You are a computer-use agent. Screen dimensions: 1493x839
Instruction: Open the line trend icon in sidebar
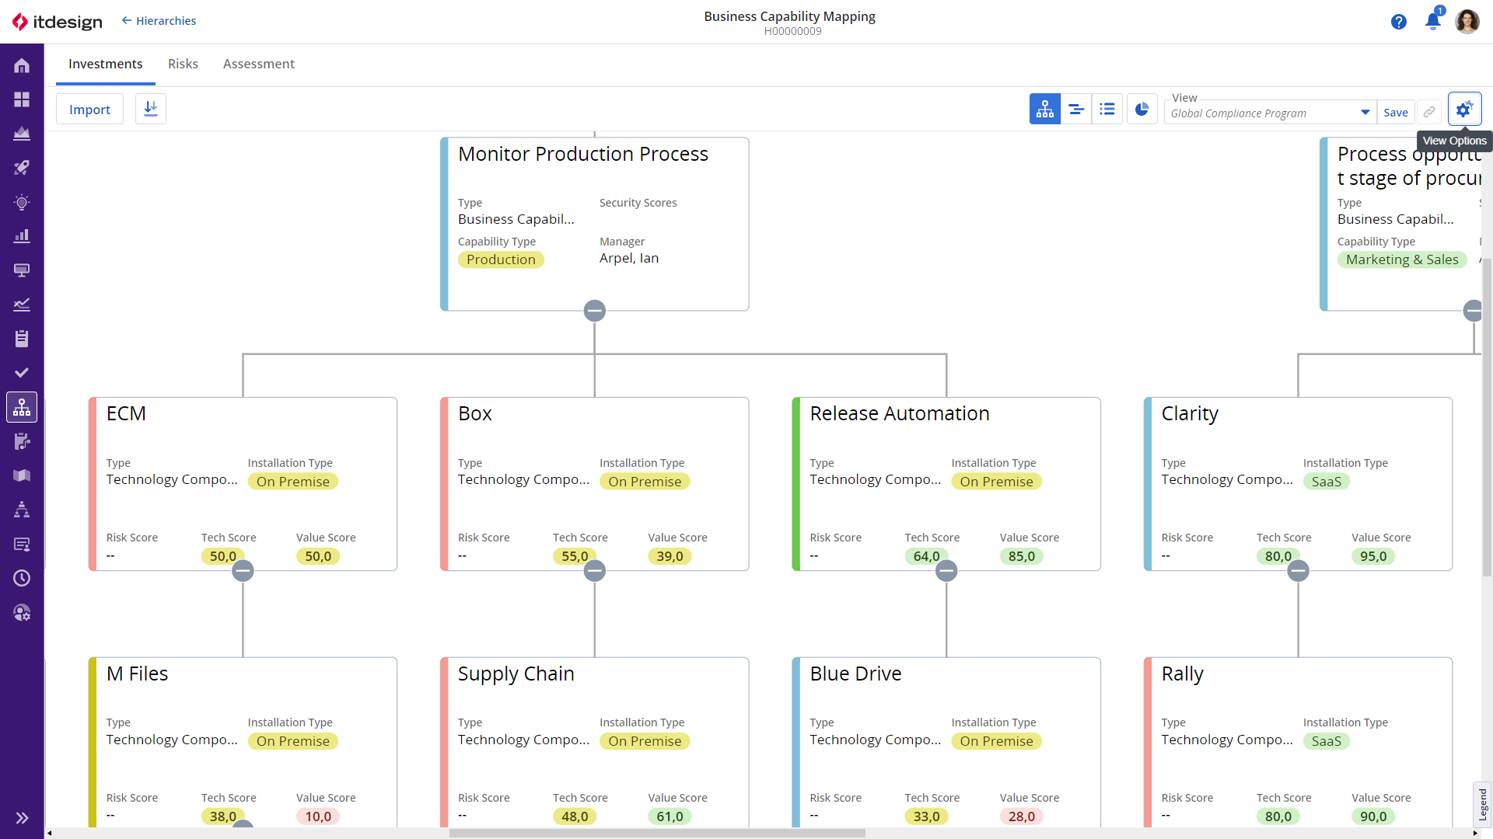pos(22,305)
